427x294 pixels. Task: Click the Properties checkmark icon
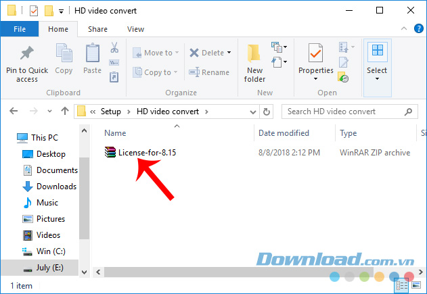pyautogui.click(x=315, y=53)
